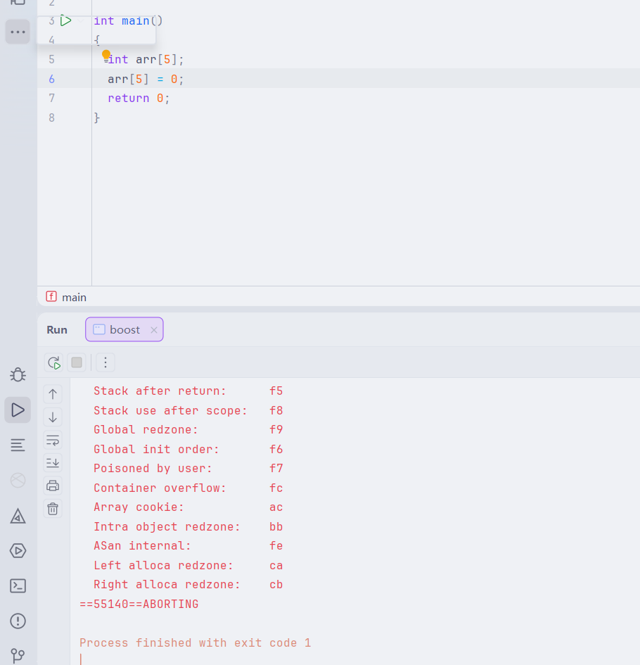Click the 'ASan internal:' output line

(188, 546)
